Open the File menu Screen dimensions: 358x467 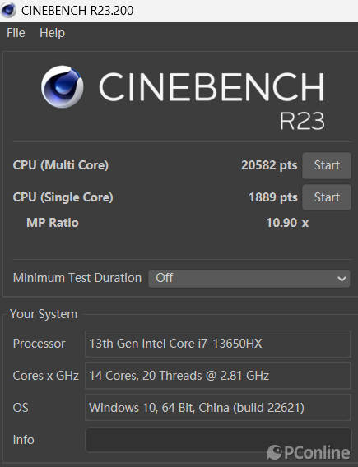coord(16,33)
